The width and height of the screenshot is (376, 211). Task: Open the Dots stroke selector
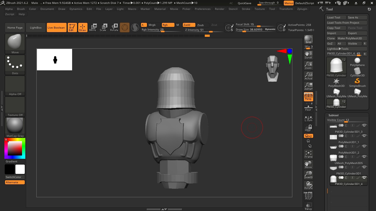tap(15, 65)
